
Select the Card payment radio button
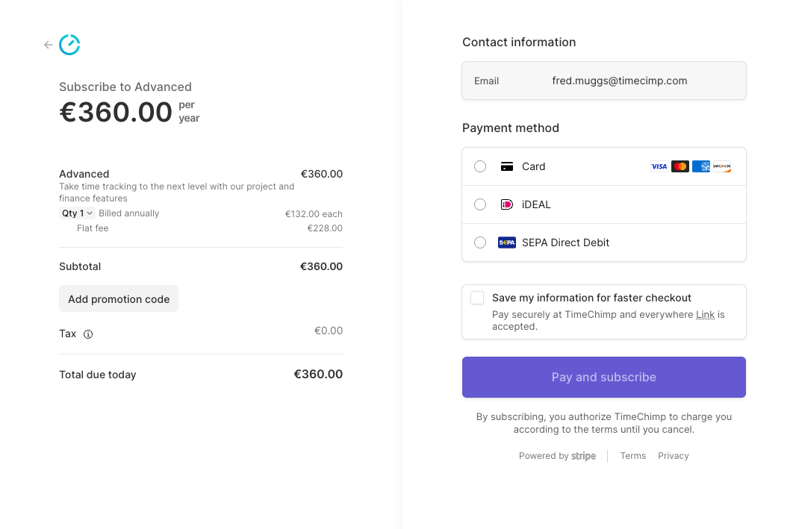click(x=480, y=166)
